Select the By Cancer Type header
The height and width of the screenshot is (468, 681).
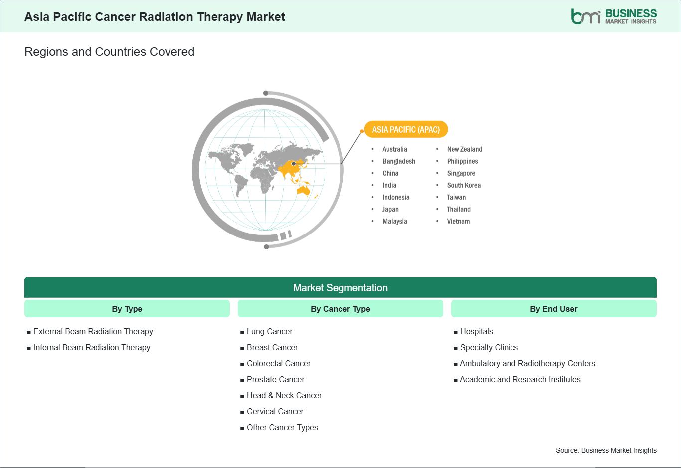click(340, 309)
